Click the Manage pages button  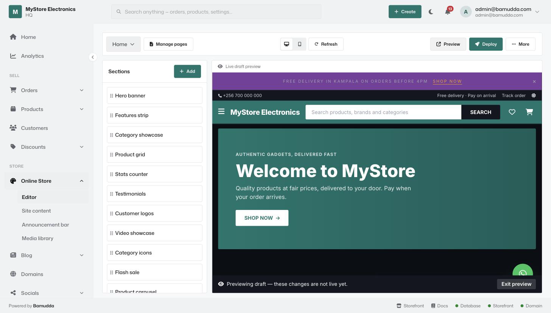pyautogui.click(x=168, y=44)
